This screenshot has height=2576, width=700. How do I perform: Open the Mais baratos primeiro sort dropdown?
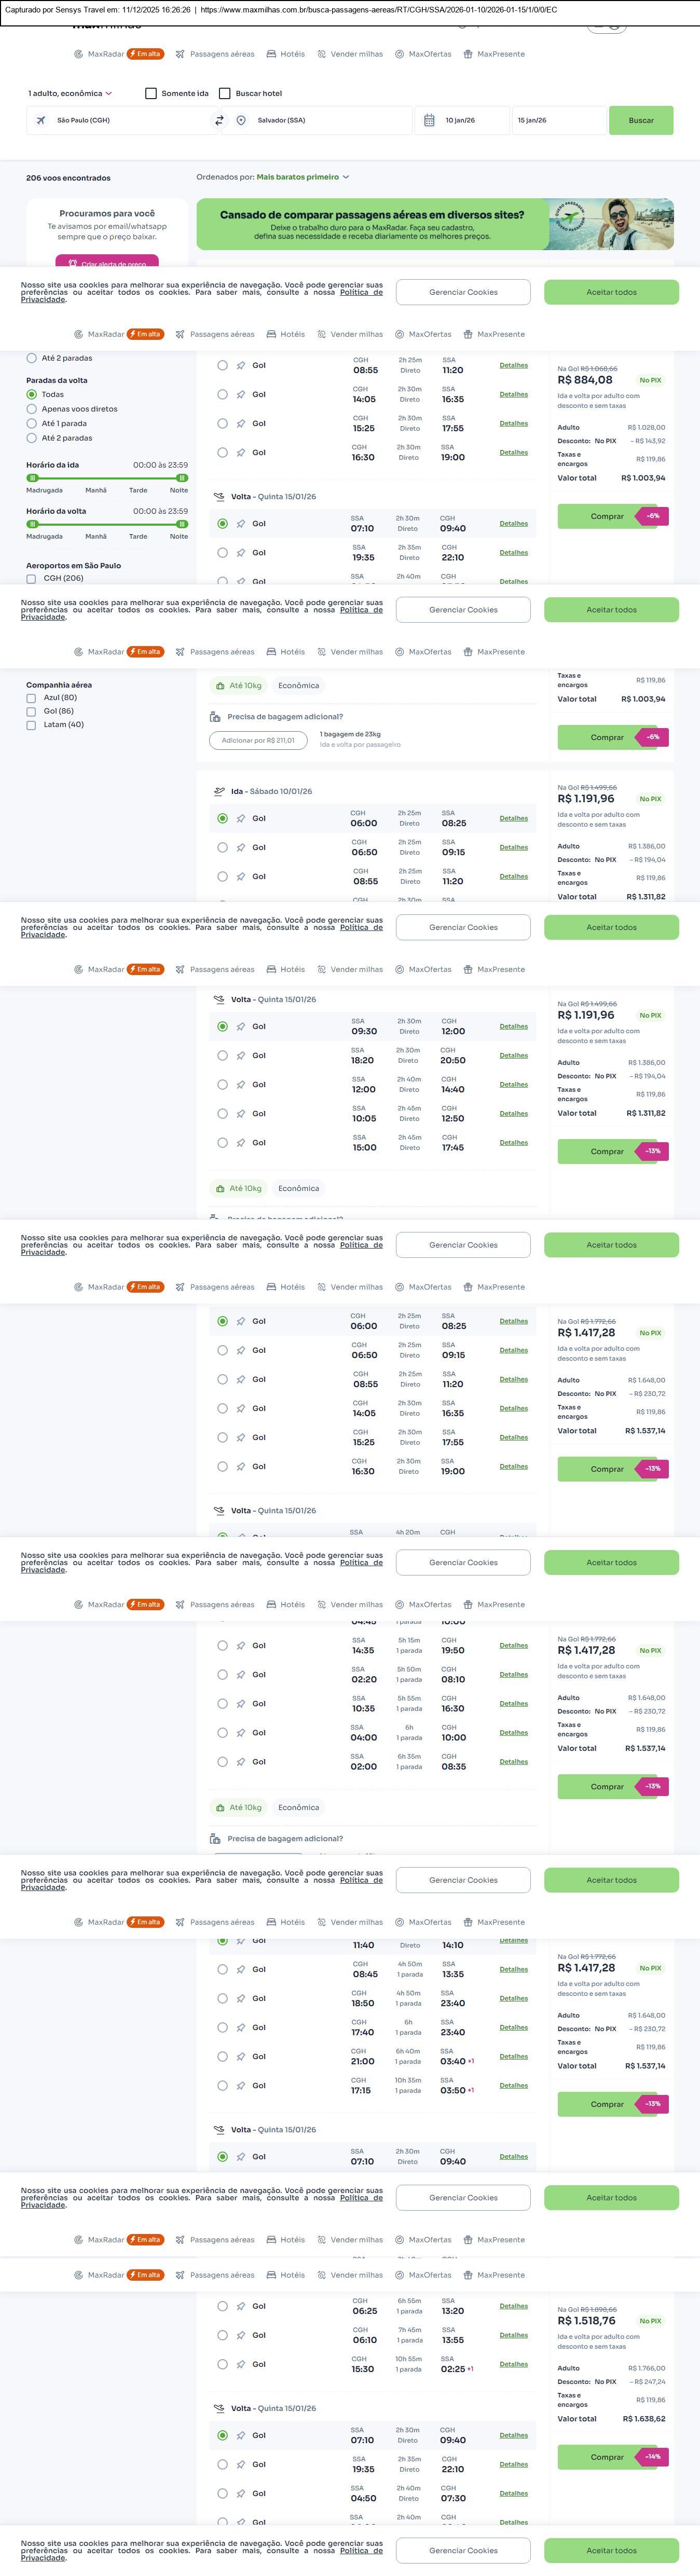303,177
